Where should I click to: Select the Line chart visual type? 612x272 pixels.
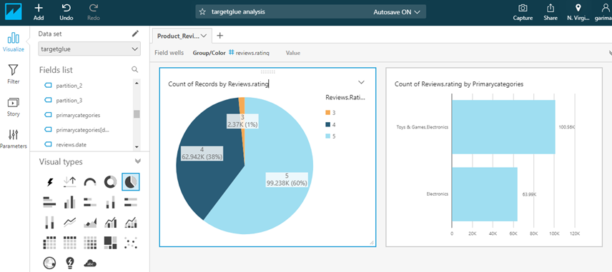pyautogui.click(x=70, y=223)
